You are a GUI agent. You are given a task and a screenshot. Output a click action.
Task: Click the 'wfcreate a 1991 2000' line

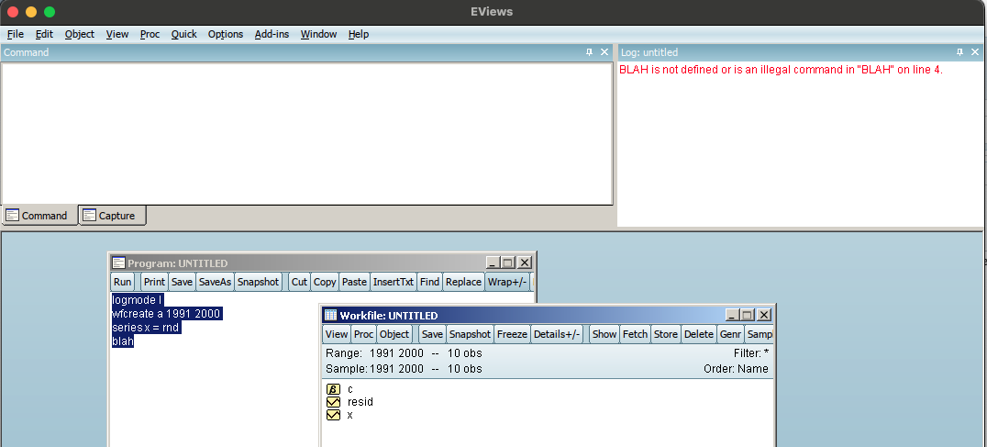pos(167,314)
